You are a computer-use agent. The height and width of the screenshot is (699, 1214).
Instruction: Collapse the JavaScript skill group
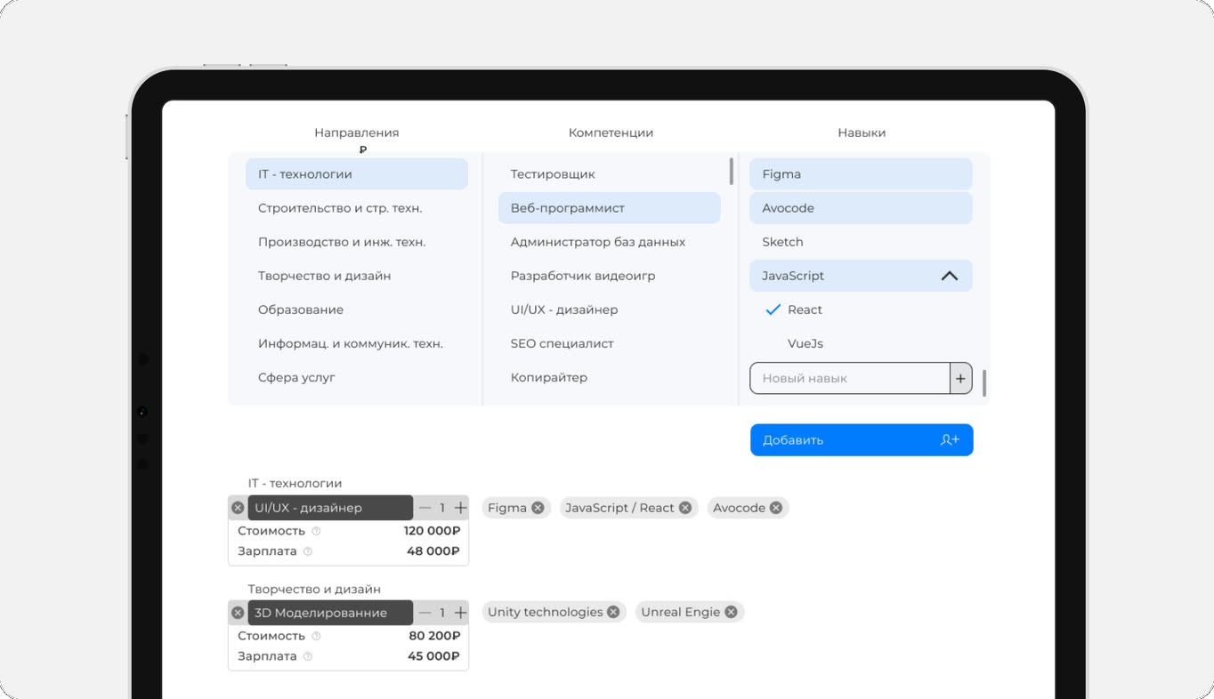click(950, 276)
